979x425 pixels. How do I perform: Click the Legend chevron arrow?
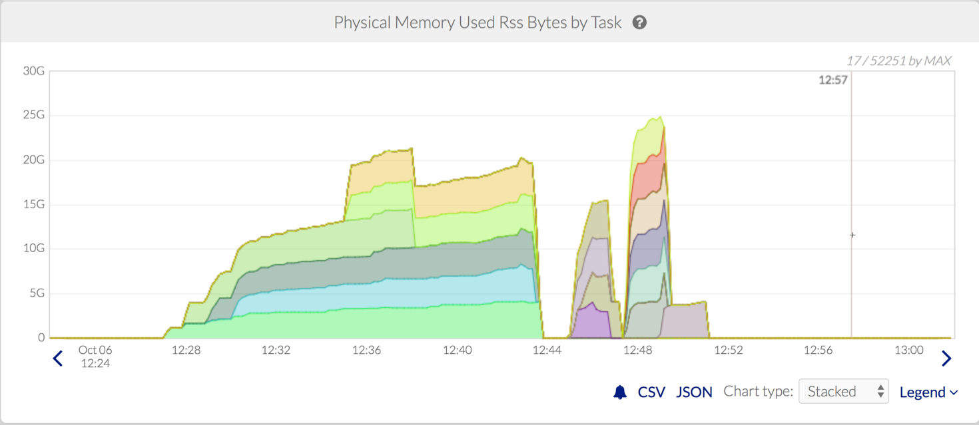coord(954,393)
